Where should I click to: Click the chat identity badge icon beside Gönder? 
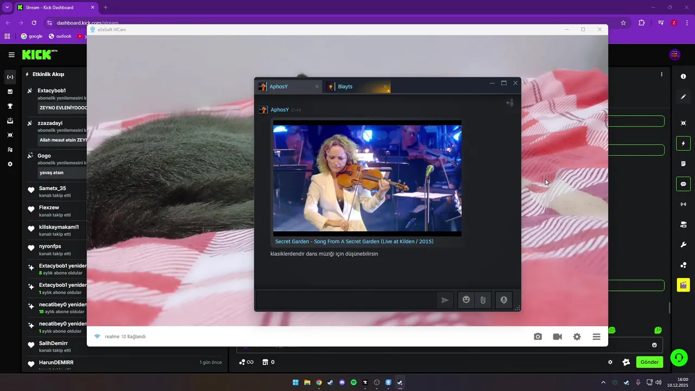626,362
